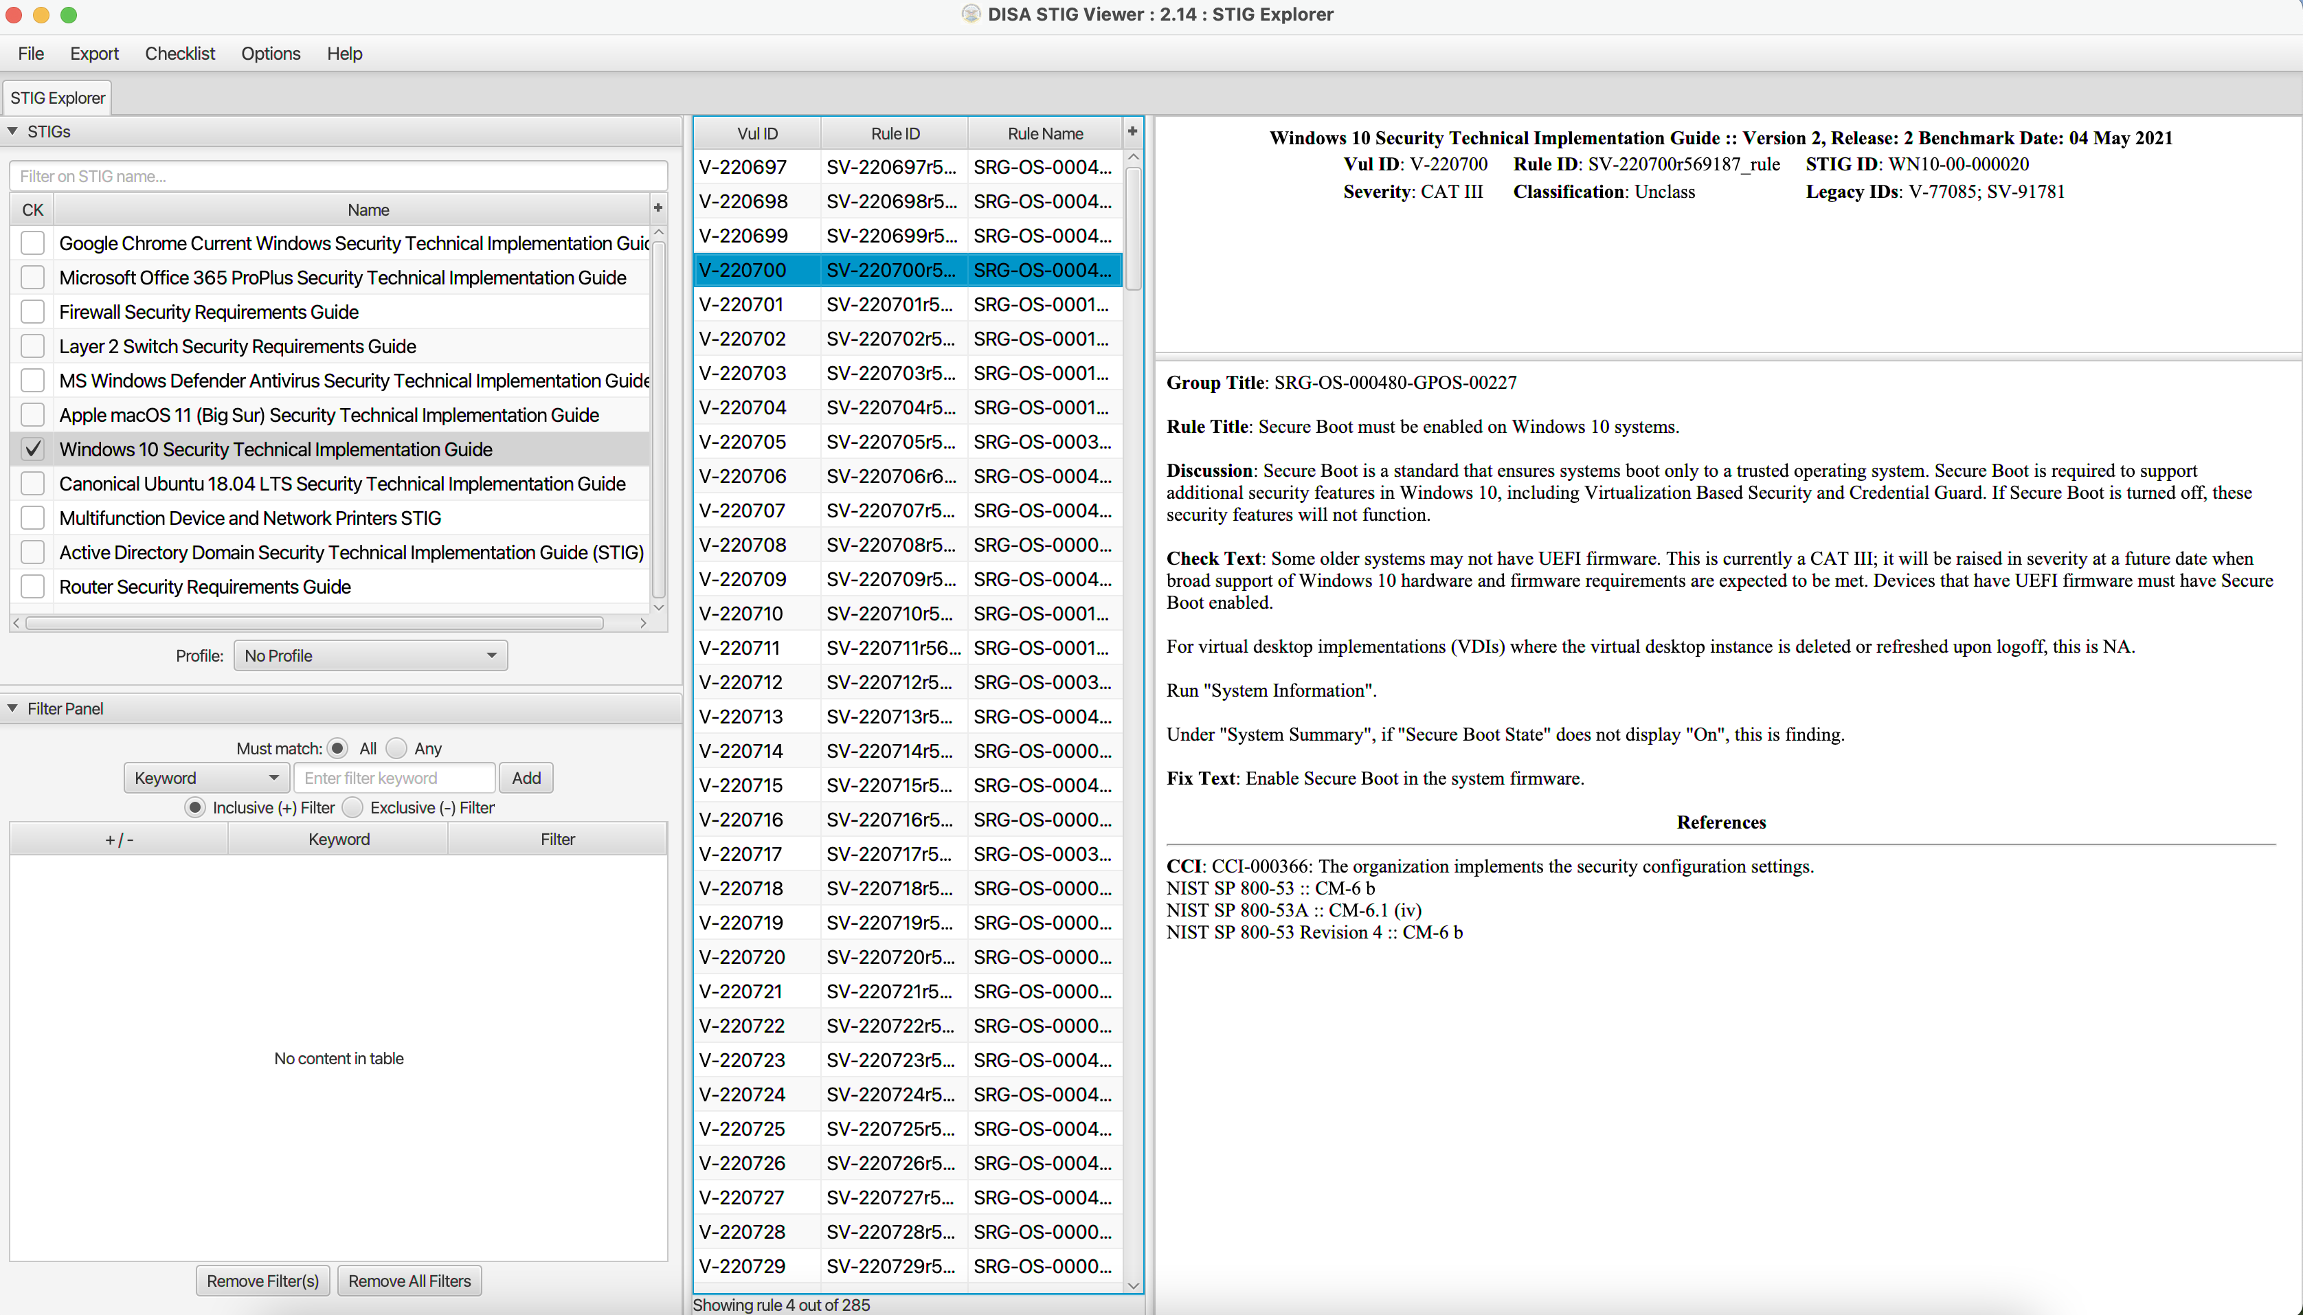Screen dimensions: 2303x1315
Task: Enable Inclusive filter radio button
Action: click(193, 807)
